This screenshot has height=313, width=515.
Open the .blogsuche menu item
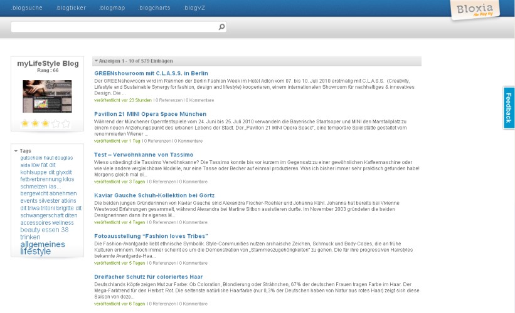[26, 8]
